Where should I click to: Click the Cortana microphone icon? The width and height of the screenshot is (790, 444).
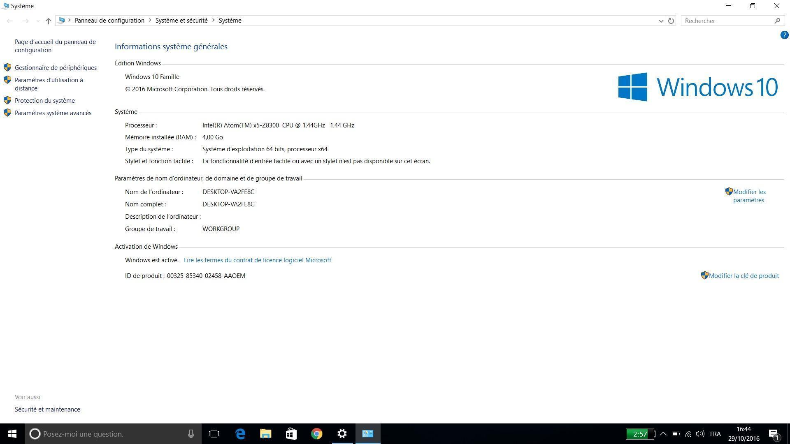[x=191, y=434]
